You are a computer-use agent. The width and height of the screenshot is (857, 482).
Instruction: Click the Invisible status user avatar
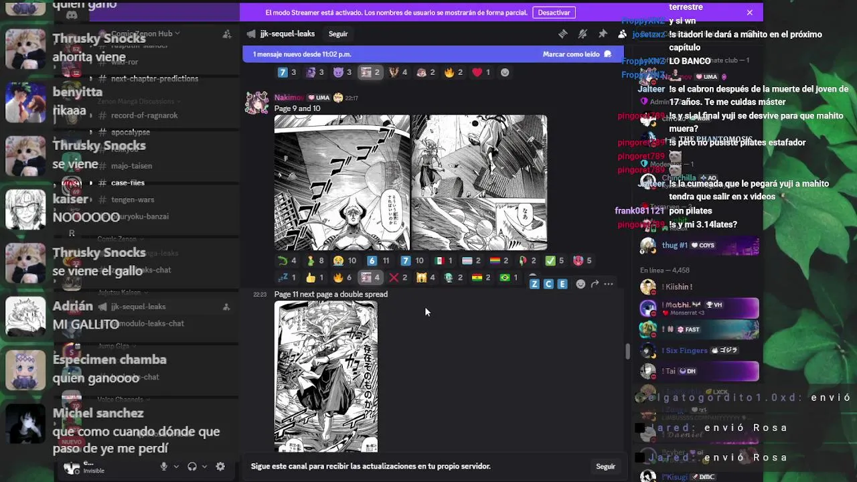(x=72, y=467)
